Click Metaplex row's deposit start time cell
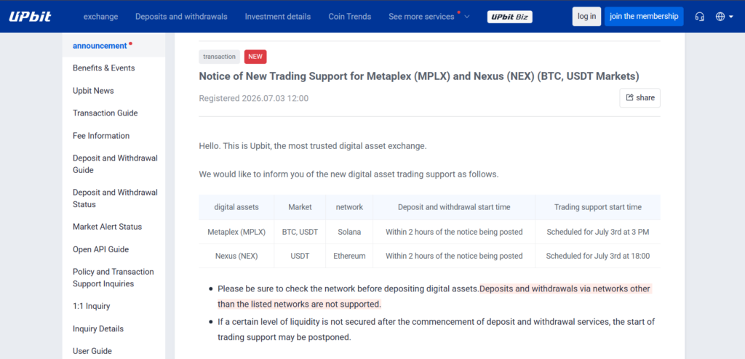This screenshot has width=745, height=359. click(454, 233)
